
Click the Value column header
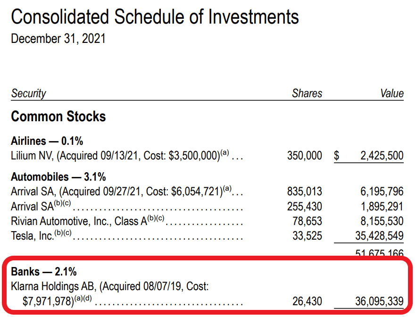392,93
